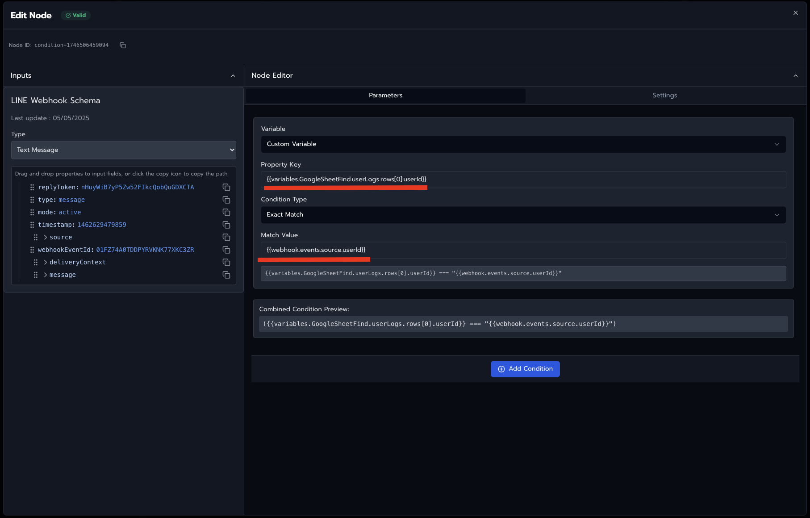Grab the type row drag handle
This screenshot has height=518, width=810.
32,200
